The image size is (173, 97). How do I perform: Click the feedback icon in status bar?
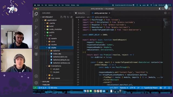click(165, 88)
